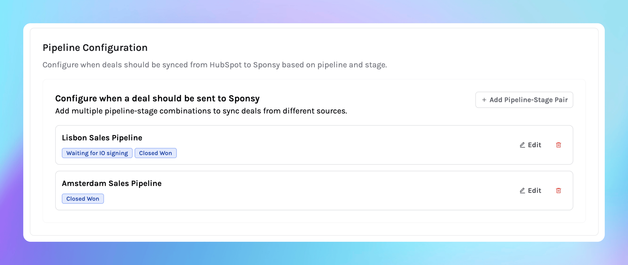Click the pencil icon for Lisbon pipeline
This screenshot has height=265, width=628.
(522, 145)
